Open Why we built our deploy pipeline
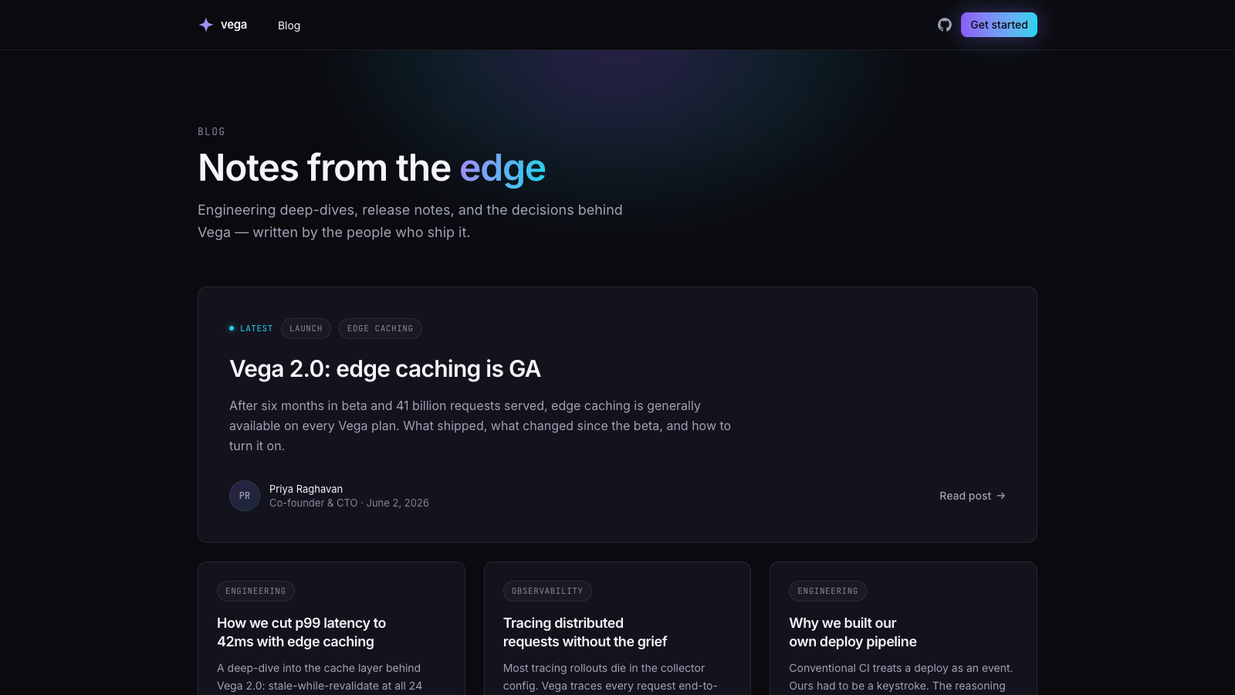Screen dimensions: 1235x695 click(x=853, y=632)
